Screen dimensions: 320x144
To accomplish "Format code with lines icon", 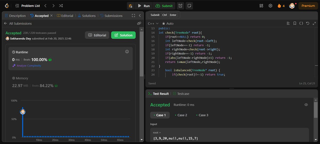I will coord(288,23).
